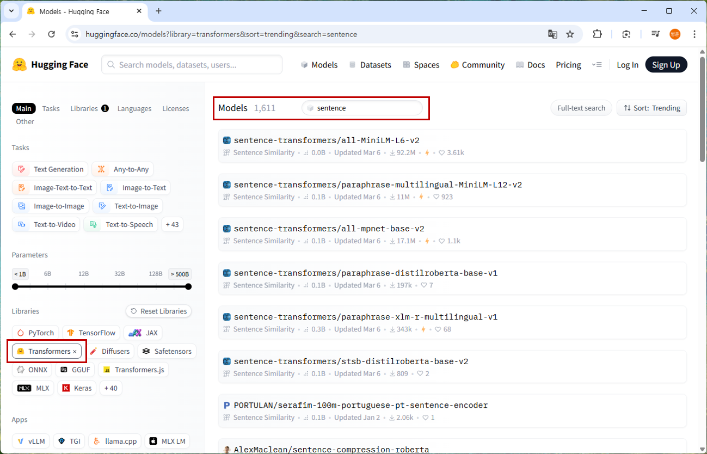
Task: Open the tab search dropdown arrow
Action: tap(11, 11)
